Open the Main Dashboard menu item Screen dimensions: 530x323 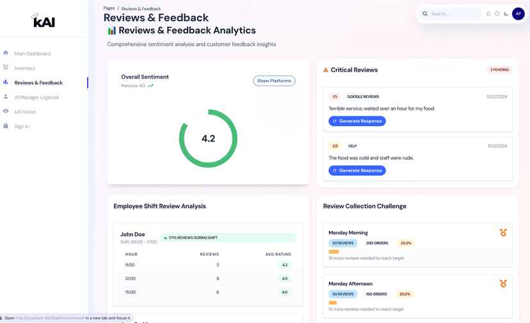[33, 54]
